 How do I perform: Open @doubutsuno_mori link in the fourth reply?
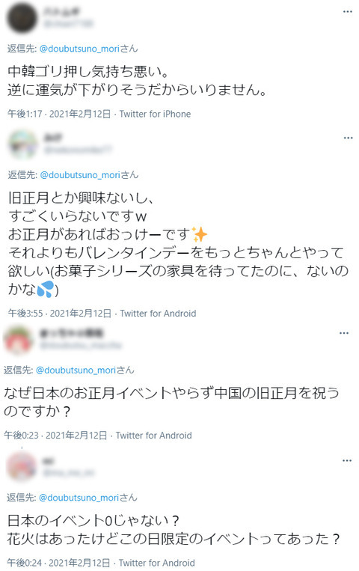click(x=79, y=498)
